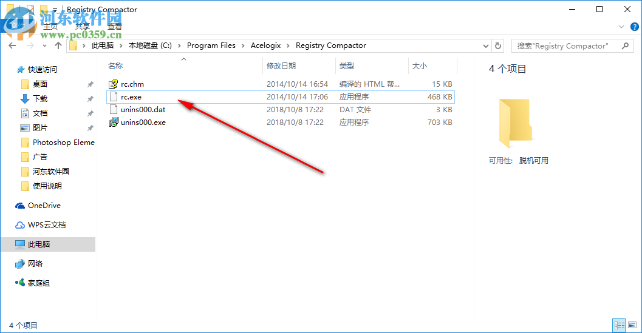
Task: Open 家庭组 in navigation pane
Action: coord(32,283)
